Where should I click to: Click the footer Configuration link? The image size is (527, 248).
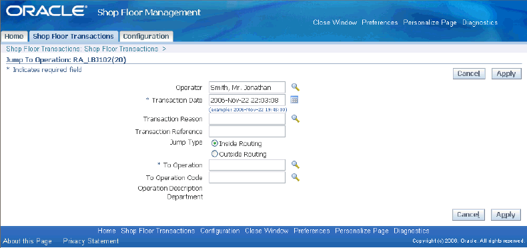click(x=220, y=231)
